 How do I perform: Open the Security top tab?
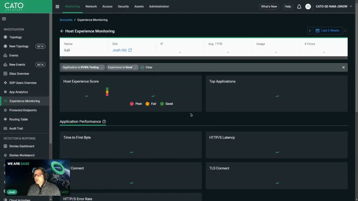click(123, 6)
